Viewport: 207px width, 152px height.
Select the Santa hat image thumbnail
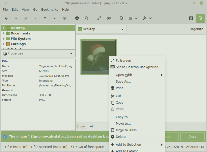point(99,57)
